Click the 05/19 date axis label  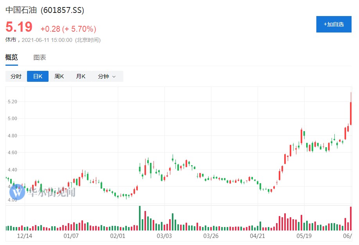303,236
